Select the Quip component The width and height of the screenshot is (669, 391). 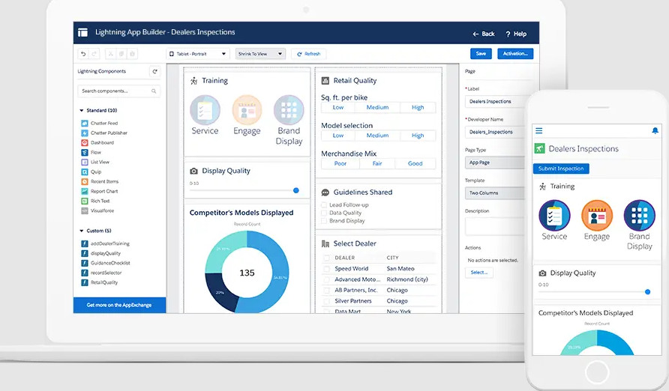(91, 172)
